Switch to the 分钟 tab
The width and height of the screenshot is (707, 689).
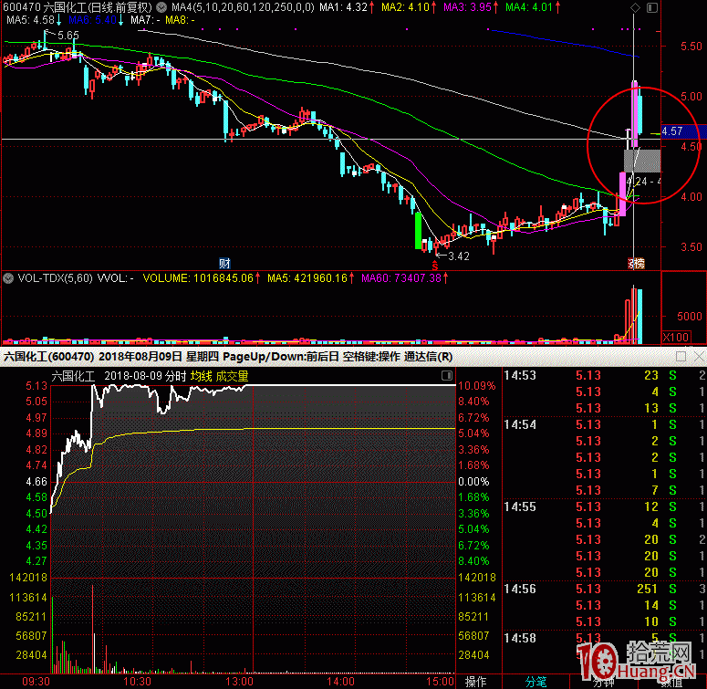point(603,683)
